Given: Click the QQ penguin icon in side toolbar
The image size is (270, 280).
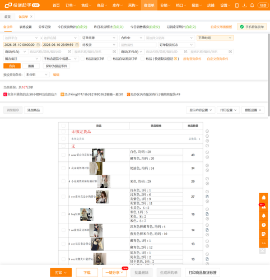Looking at the screenshot, I should tap(264, 198).
